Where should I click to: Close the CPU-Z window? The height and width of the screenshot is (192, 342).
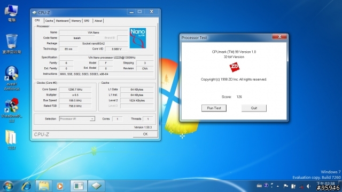tap(151, 12)
